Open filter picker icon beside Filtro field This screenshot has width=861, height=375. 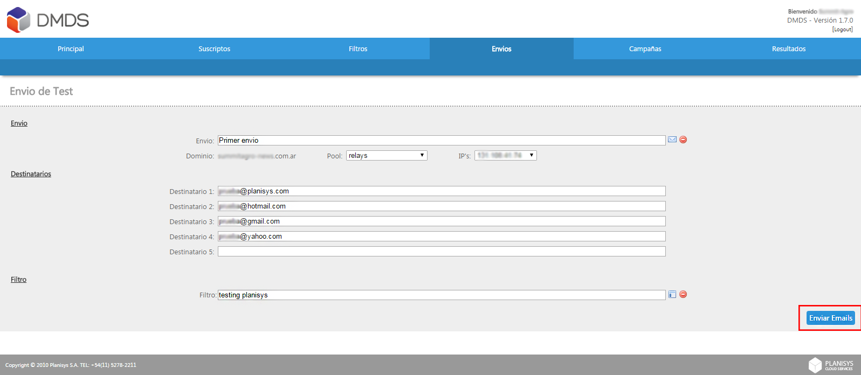click(672, 294)
